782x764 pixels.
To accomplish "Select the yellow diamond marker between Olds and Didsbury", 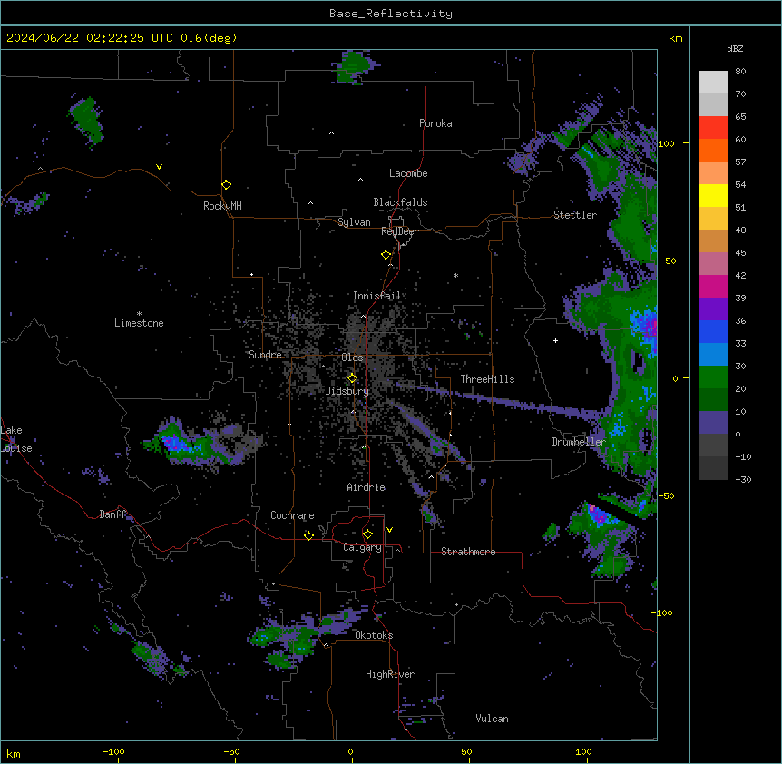I will [x=352, y=378].
